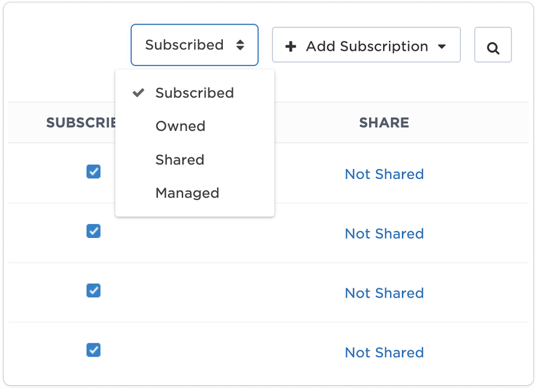Screen dimensions: 537x390
Task: Open third row Not Shared link
Action: [x=384, y=293]
